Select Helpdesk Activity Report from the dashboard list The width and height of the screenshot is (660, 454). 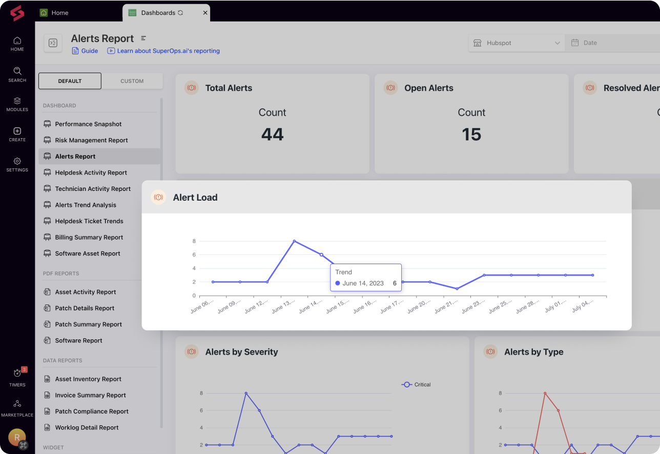[x=91, y=172]
